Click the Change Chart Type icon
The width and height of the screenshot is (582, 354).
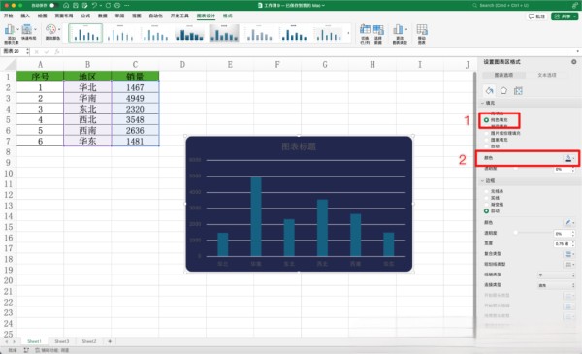pyautogui.click(x=400, y=34)
